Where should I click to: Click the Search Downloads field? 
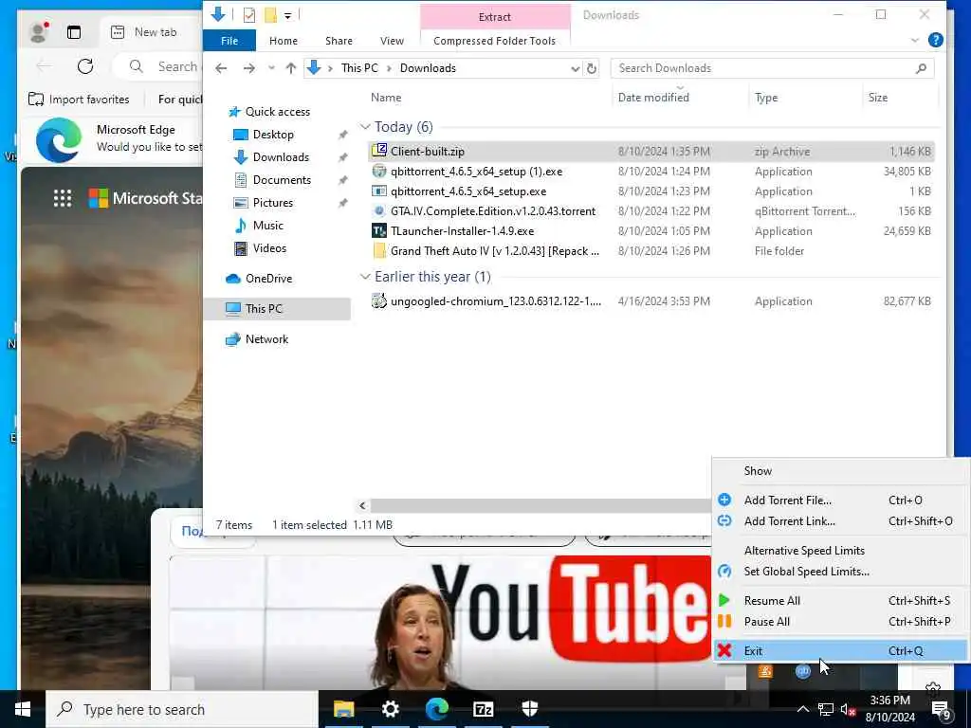tap(772, 68)
